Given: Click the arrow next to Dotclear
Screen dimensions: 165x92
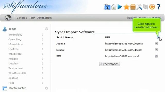Looking at the screenshot, I should 43,64.
